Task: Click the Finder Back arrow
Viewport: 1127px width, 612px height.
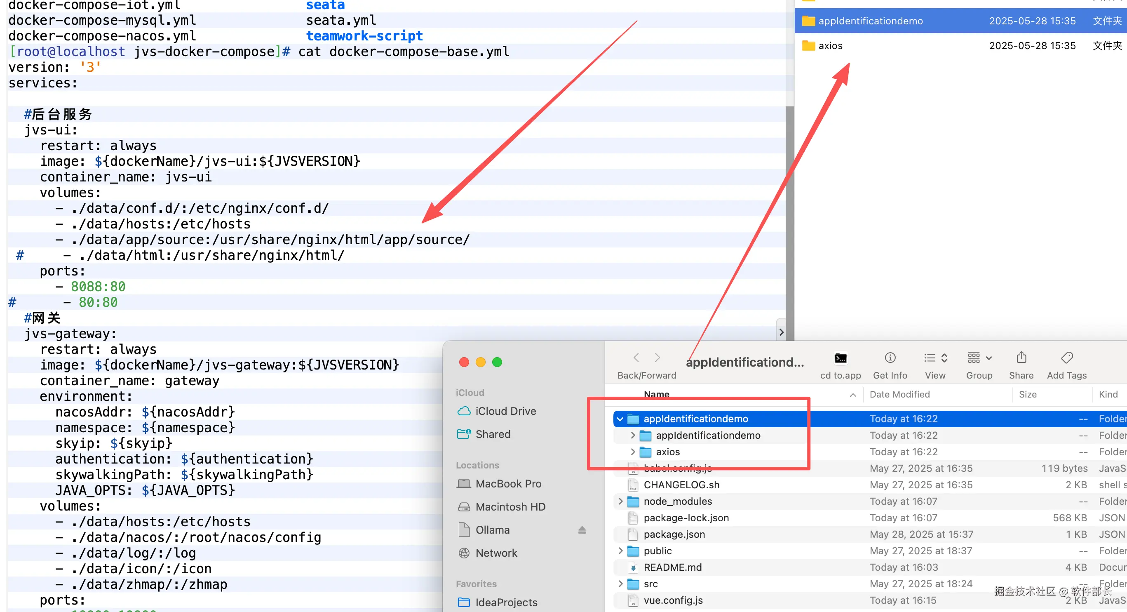Action: (636, 358)
